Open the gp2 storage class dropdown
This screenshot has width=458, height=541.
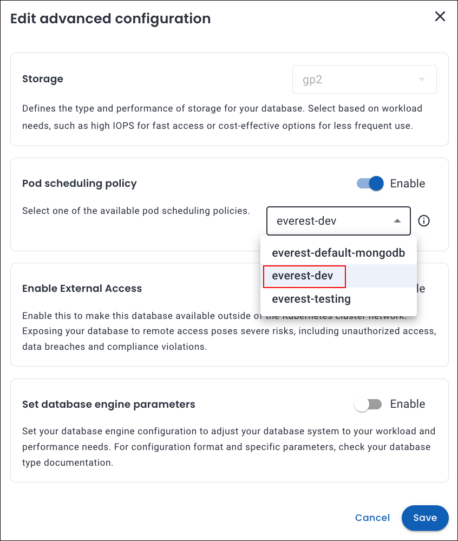pyautogui.click(x=364, y=80)
